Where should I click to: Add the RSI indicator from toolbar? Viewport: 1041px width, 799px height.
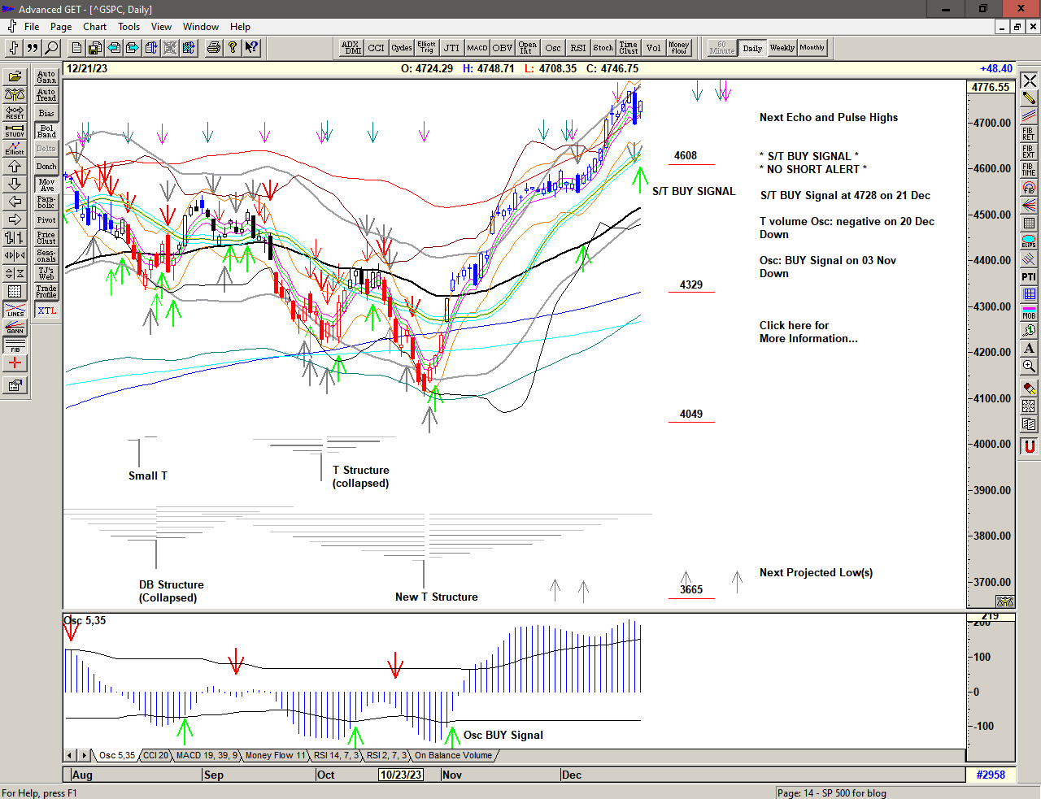pyautogui.click(x=577, y=48)
